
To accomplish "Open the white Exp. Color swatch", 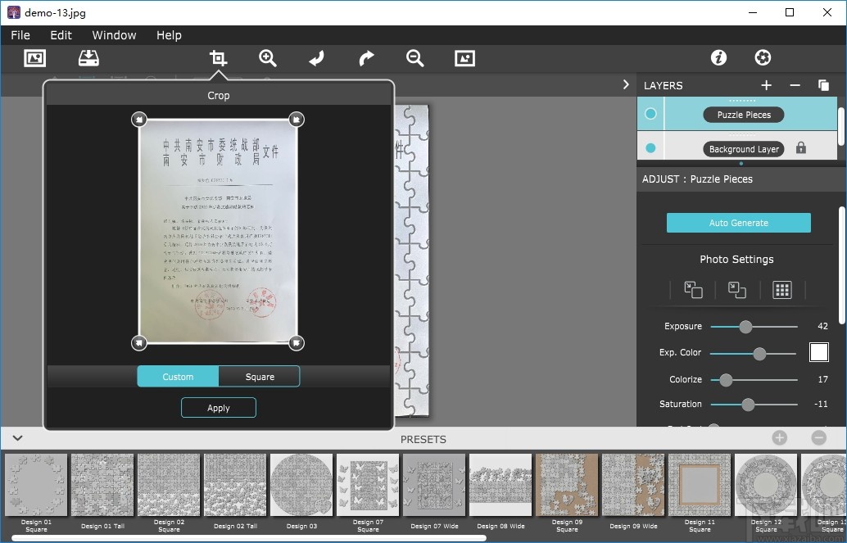I will [819, 352].
